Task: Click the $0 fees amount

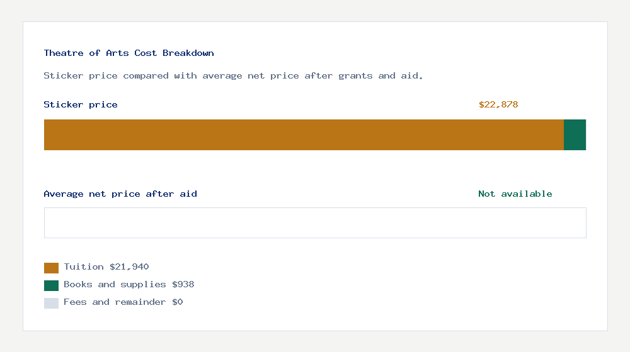Action: 177,302
